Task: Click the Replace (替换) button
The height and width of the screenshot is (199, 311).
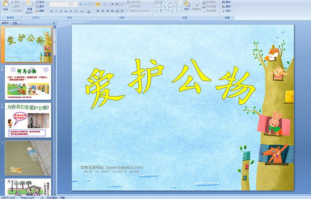Action: (x=227, y=6)
